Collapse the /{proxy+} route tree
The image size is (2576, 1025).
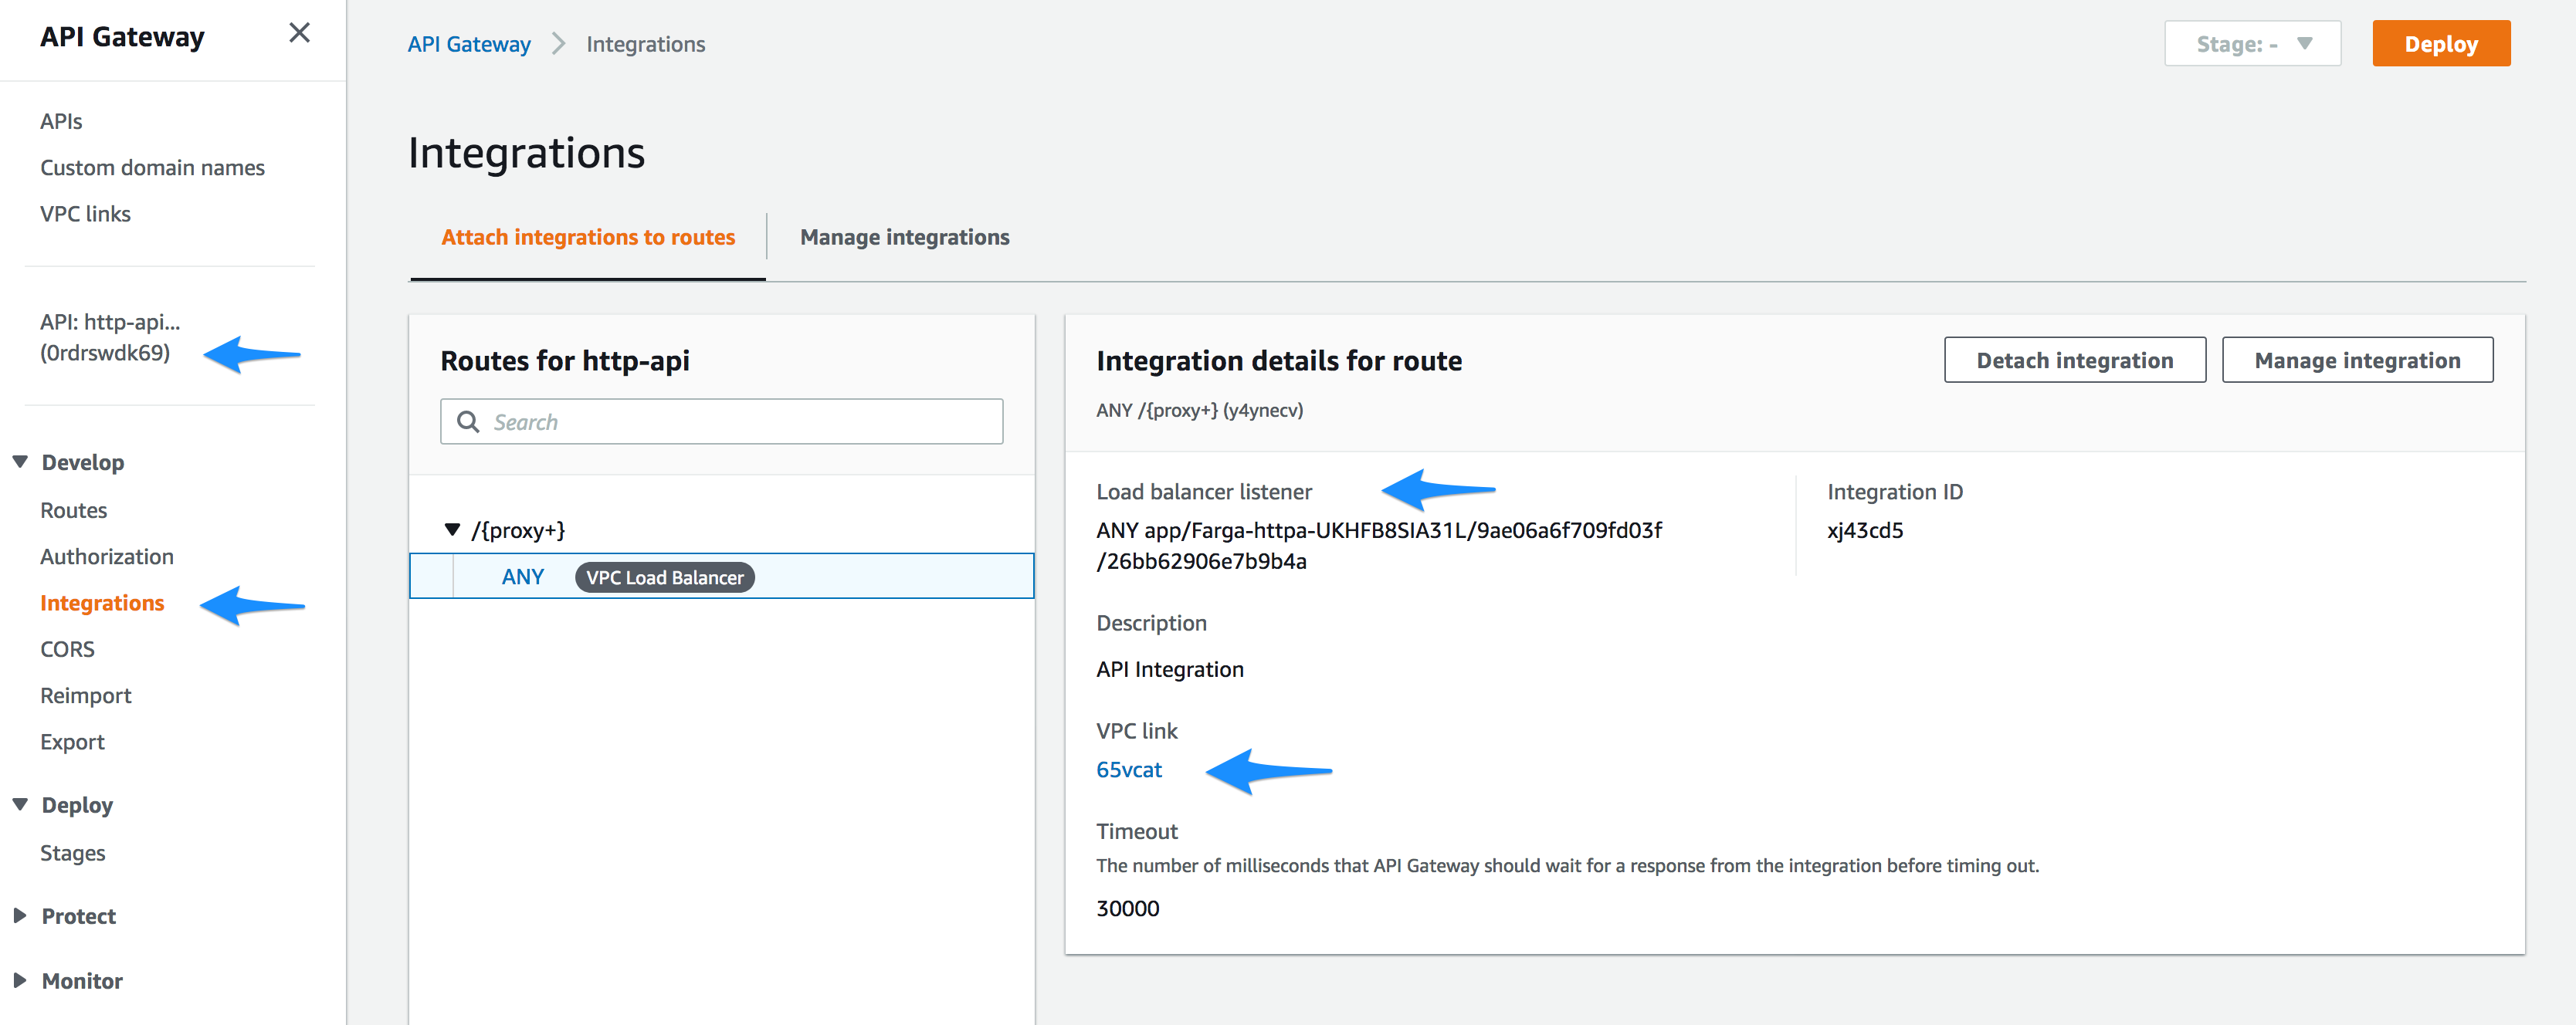point(452,530)
